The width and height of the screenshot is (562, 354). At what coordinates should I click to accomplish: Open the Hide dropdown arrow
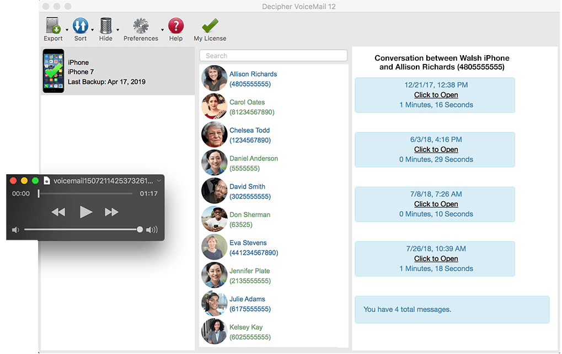pos(116,29)
